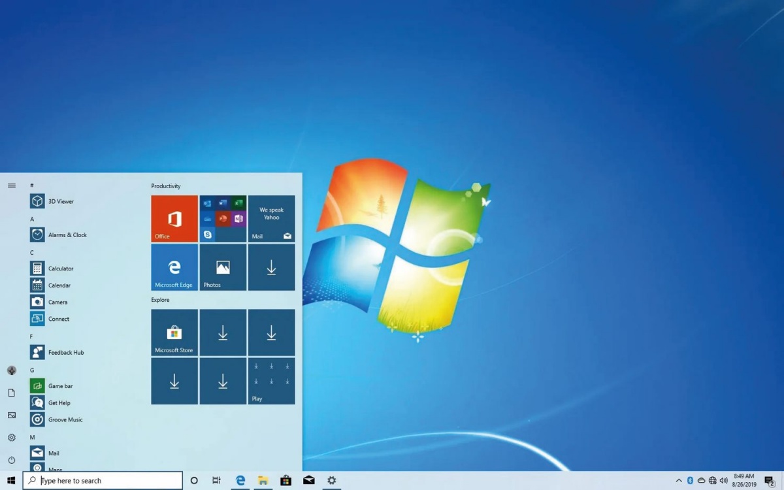Open Settings from the taskbar

[332, 481]
